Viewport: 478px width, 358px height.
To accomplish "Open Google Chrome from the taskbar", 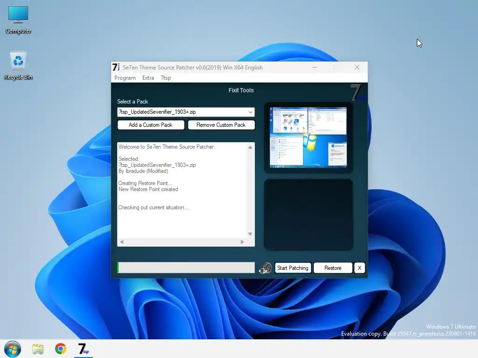I will (60, 349).
